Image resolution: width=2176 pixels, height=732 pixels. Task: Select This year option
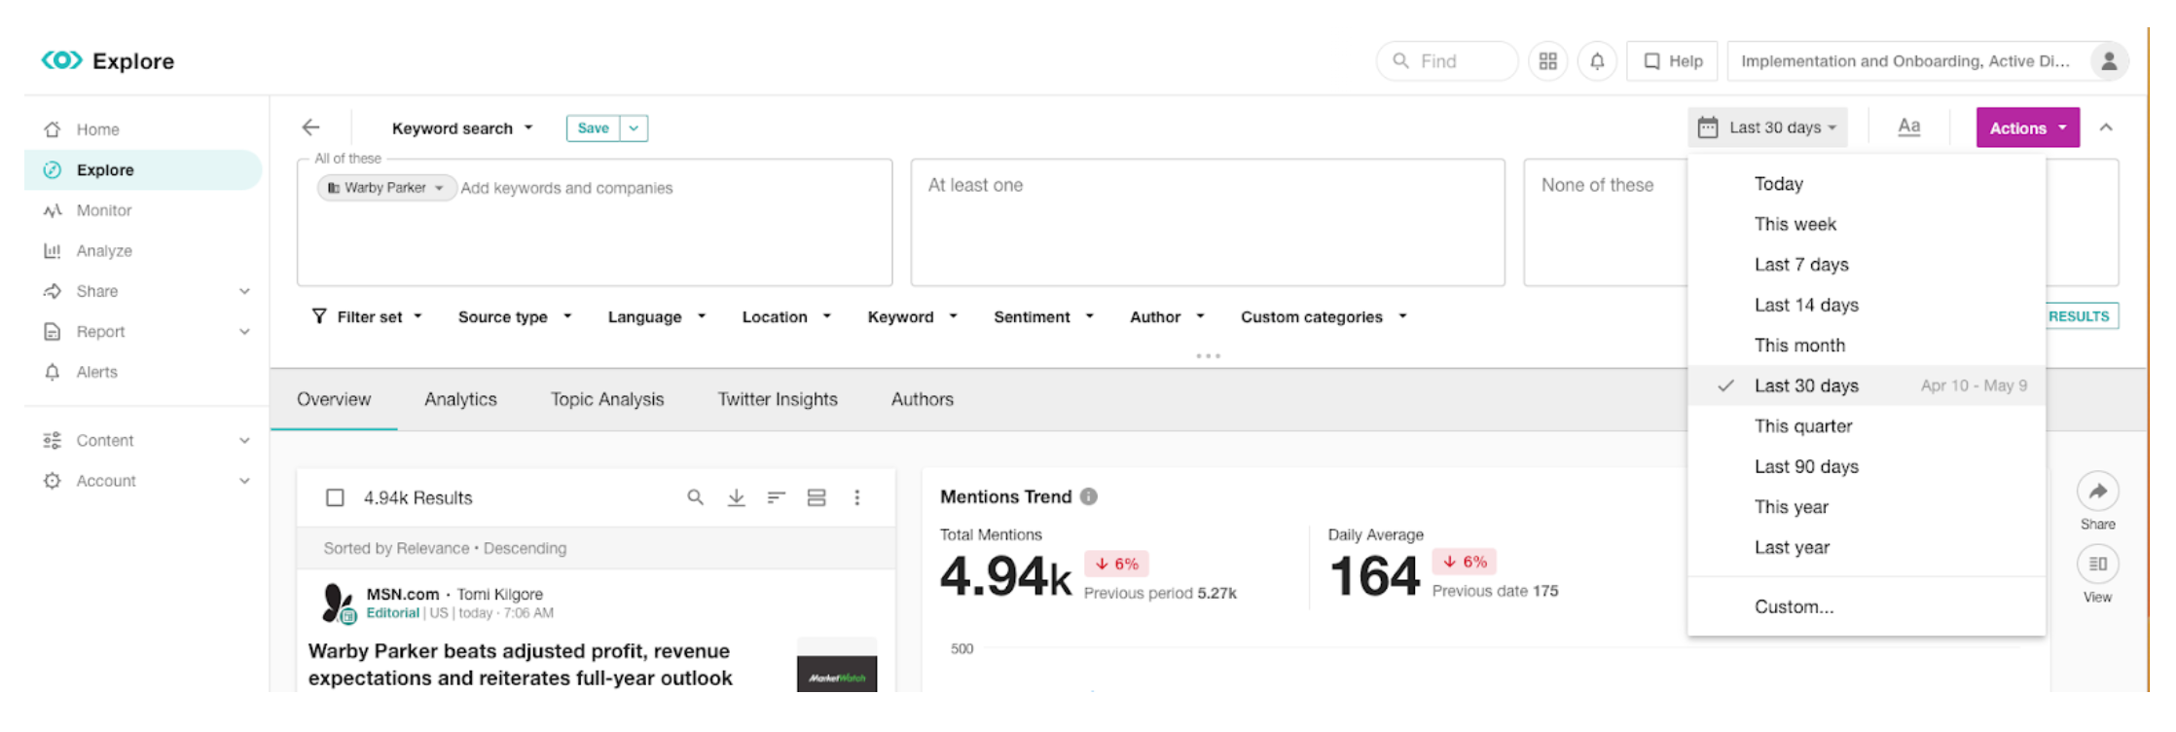pyautogui.click(x=1867, y=507)
